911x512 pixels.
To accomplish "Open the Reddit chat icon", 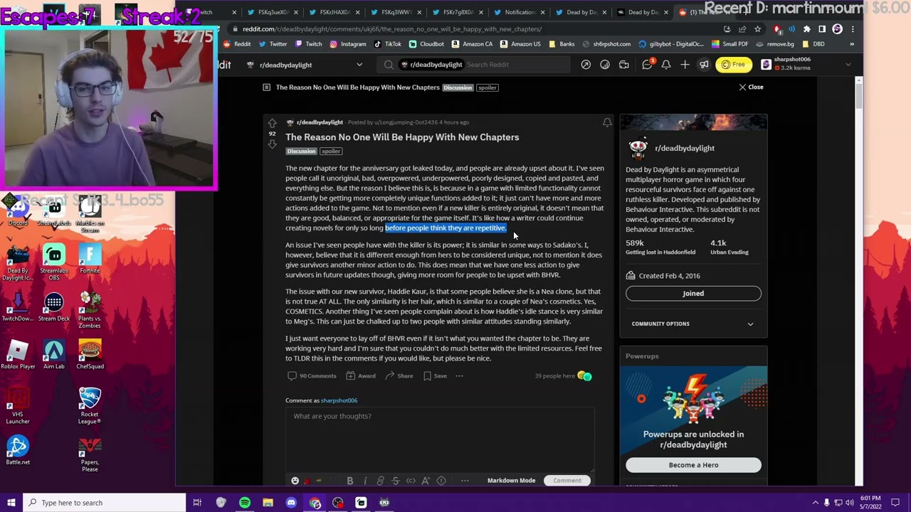I will 647,65.
